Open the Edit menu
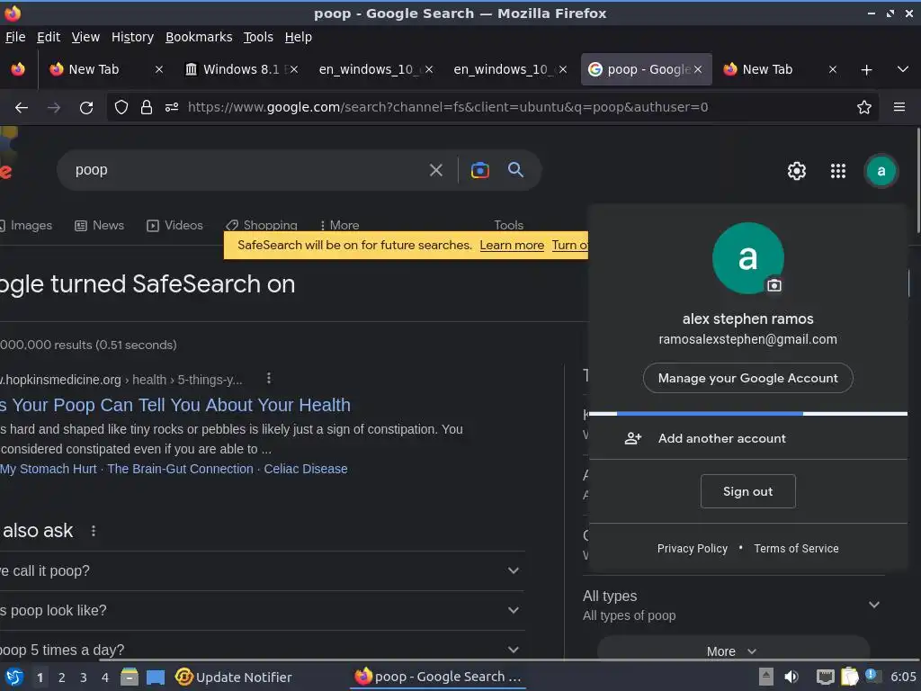Image resolution: width=921 pixels, height=691 pixels. pyautogui.click(x=49, y=37)
